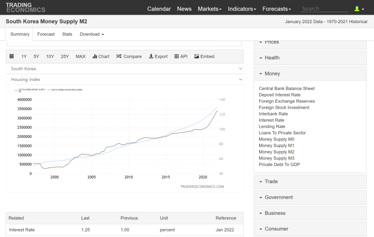Click the 1.25 last value cell
Image resolution: width=374 pixels, height=237 pixels.
pos(86,230)
